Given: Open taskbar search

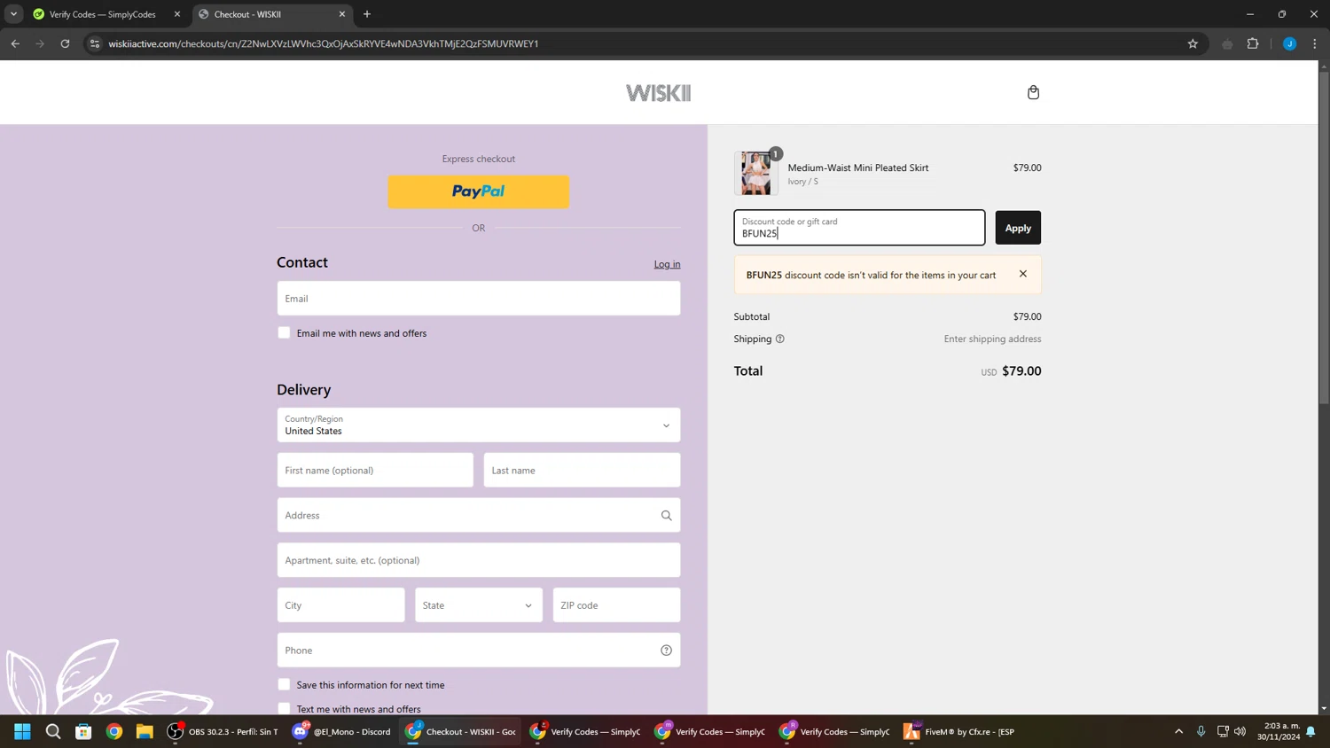Looking at the screenshot, I should [x=53, y=731].
